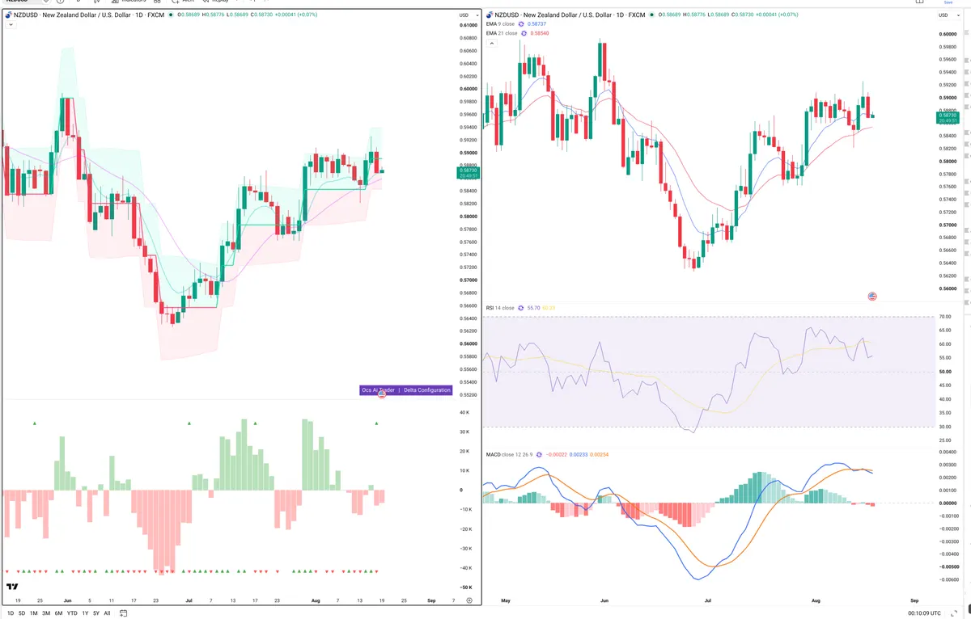Click the 70.00 level on RSI scale
971x619 pixels.
pyautogui.click(x=946, y=317)
